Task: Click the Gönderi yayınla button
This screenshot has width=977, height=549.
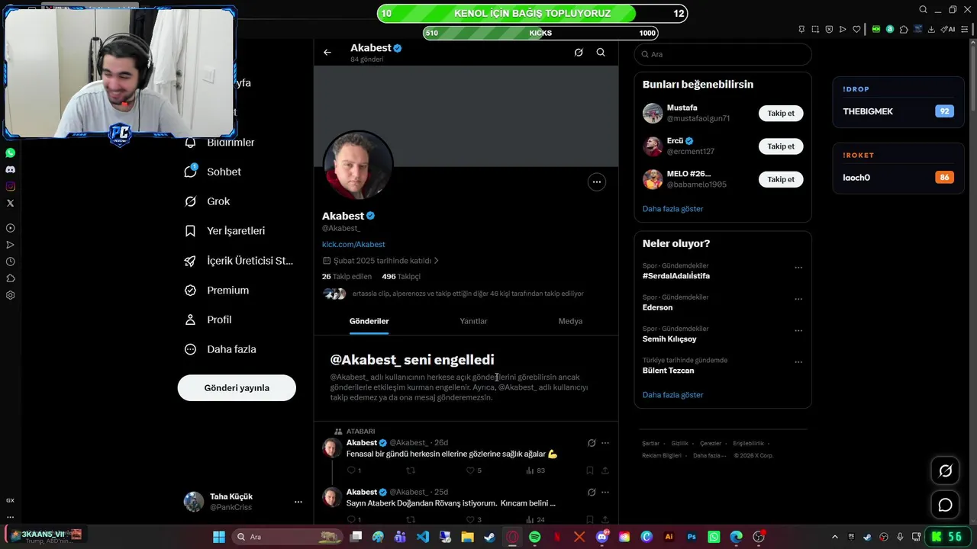Action: [x=237, y=387]
